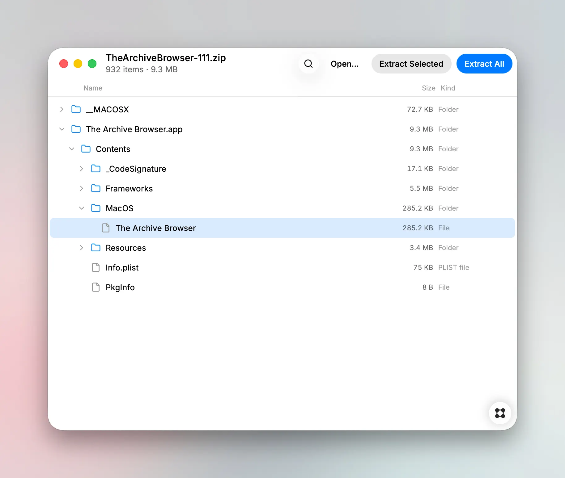Select the Frameworks row name
565x478 pixels.
pos(129,188)
